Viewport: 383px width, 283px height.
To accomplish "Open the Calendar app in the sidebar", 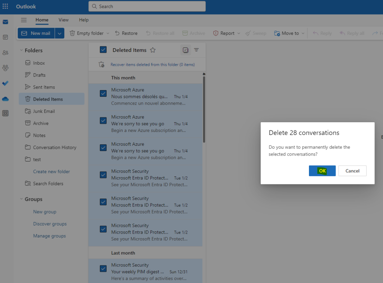I will (5, 37).
